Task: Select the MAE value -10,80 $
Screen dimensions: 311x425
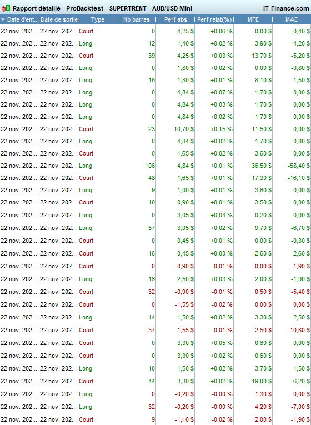Action: pos(299,330)
